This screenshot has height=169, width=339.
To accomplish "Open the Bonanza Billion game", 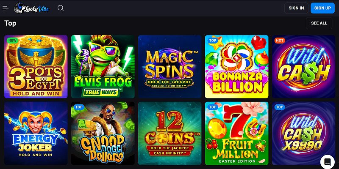I will [237, 67].
